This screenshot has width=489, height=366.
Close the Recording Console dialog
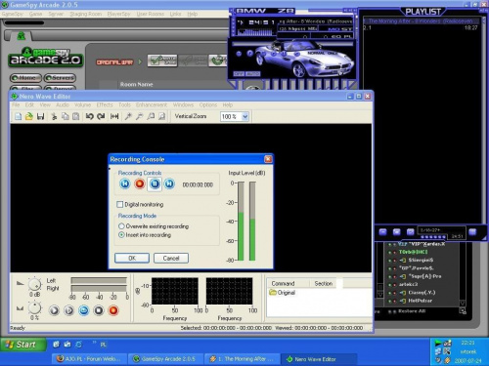click(268, 159)
